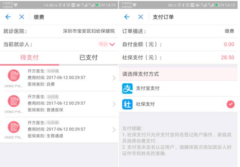Close the 缴费 page with X icon
240x167 pixels.
22,17
